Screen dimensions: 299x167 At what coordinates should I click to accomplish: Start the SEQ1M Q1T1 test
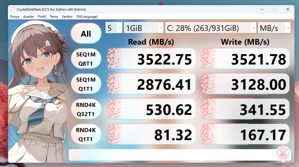(x=86, y=84)
